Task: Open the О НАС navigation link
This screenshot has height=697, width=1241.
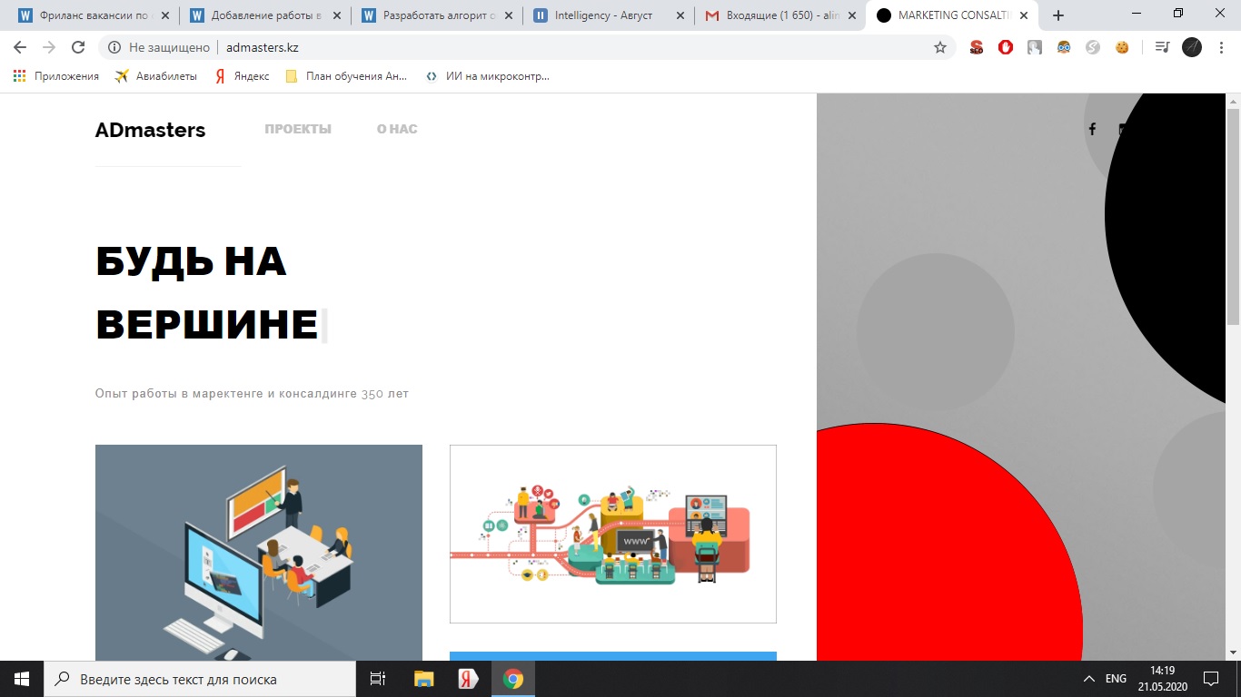Action: 397,129
